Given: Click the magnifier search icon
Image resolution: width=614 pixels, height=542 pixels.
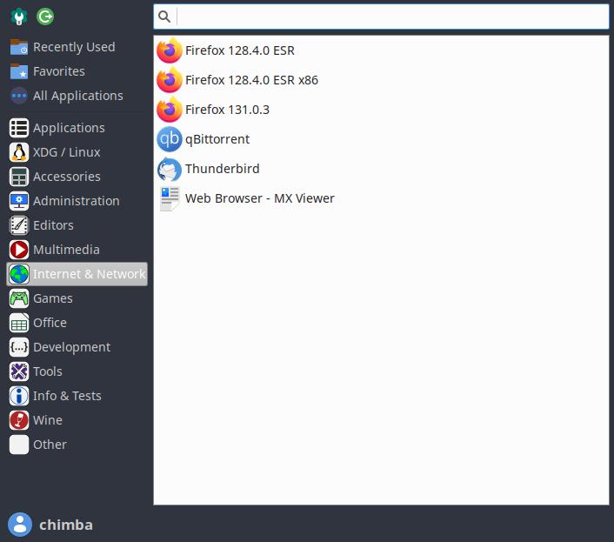Looking at the screenshot, I should click(164, 17).
